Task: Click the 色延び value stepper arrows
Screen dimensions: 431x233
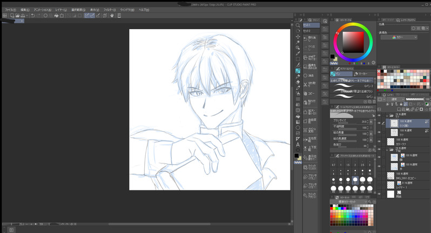Action: [368, 146]
